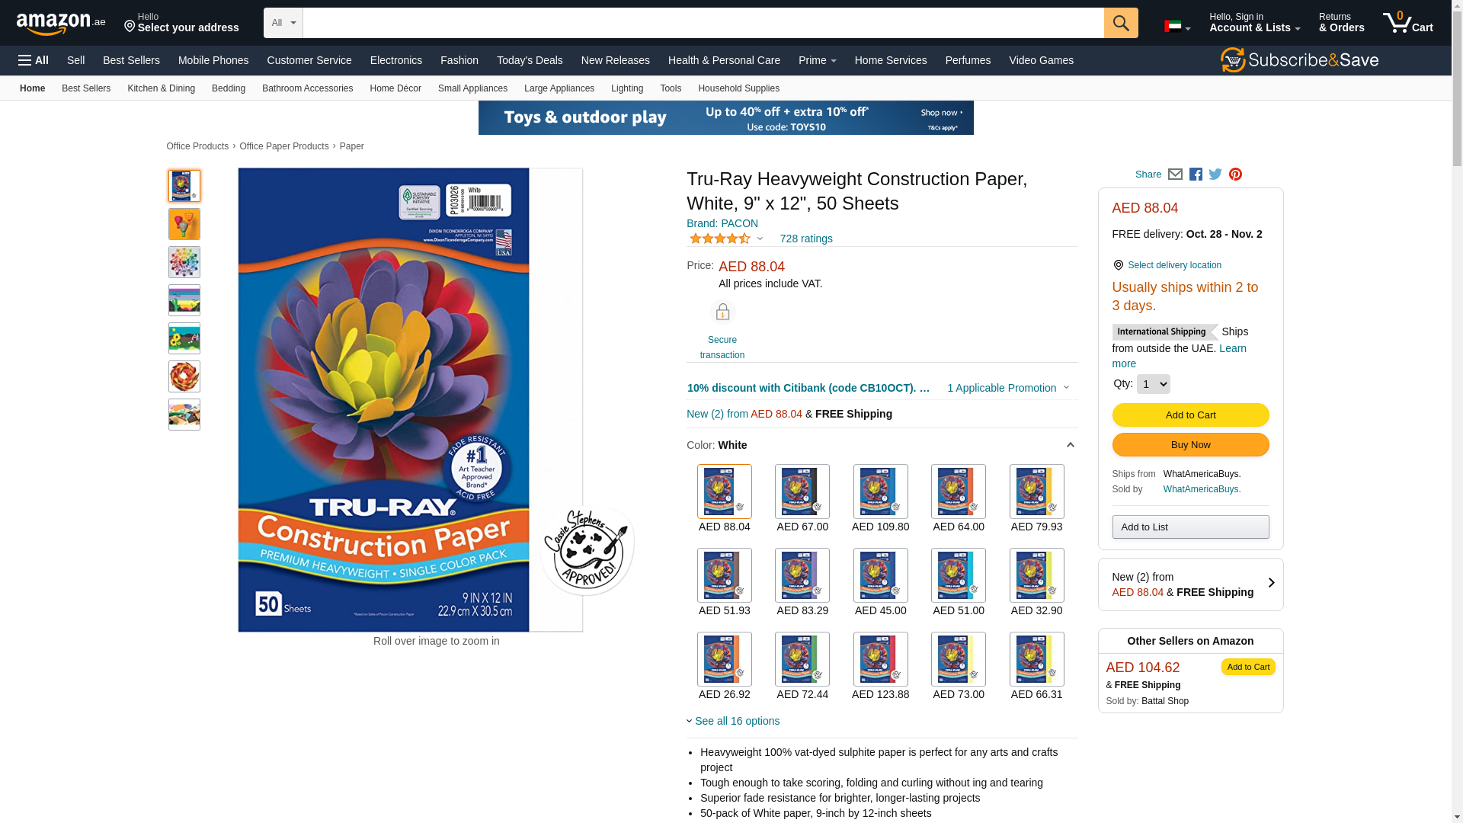Click the Secure transaction lock icon
This screenshot has height=823, width=1463.
tap(722, 312)
